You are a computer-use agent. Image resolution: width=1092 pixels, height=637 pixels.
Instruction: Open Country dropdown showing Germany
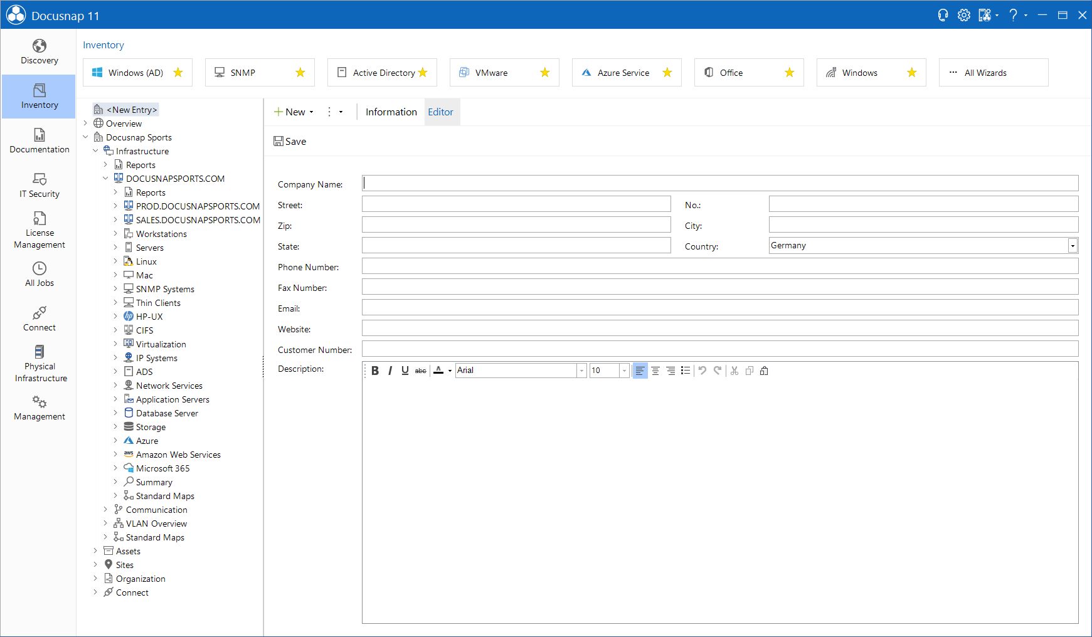coord(1073,246)
